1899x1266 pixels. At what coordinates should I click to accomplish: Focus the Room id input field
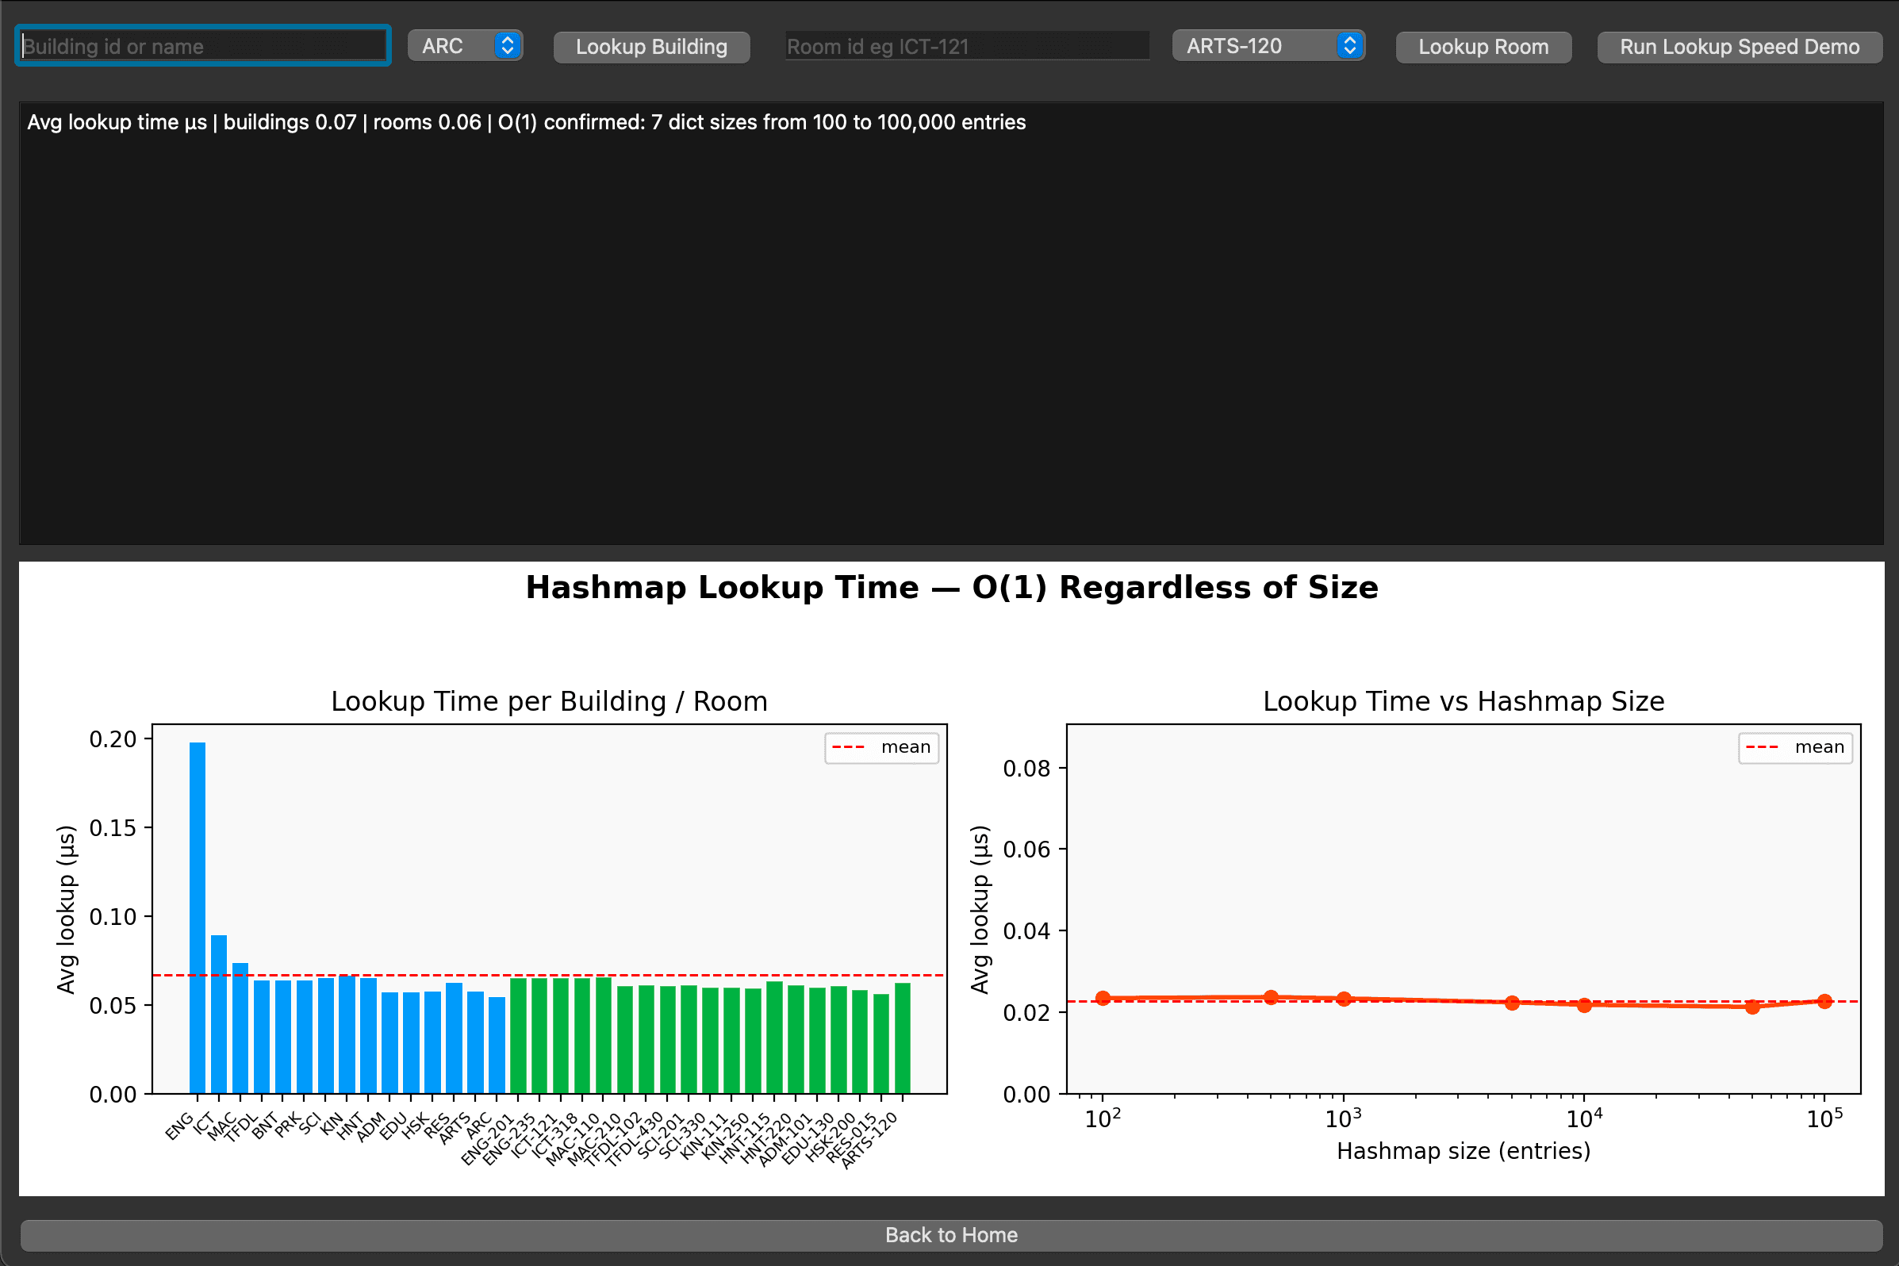[967, 46]
